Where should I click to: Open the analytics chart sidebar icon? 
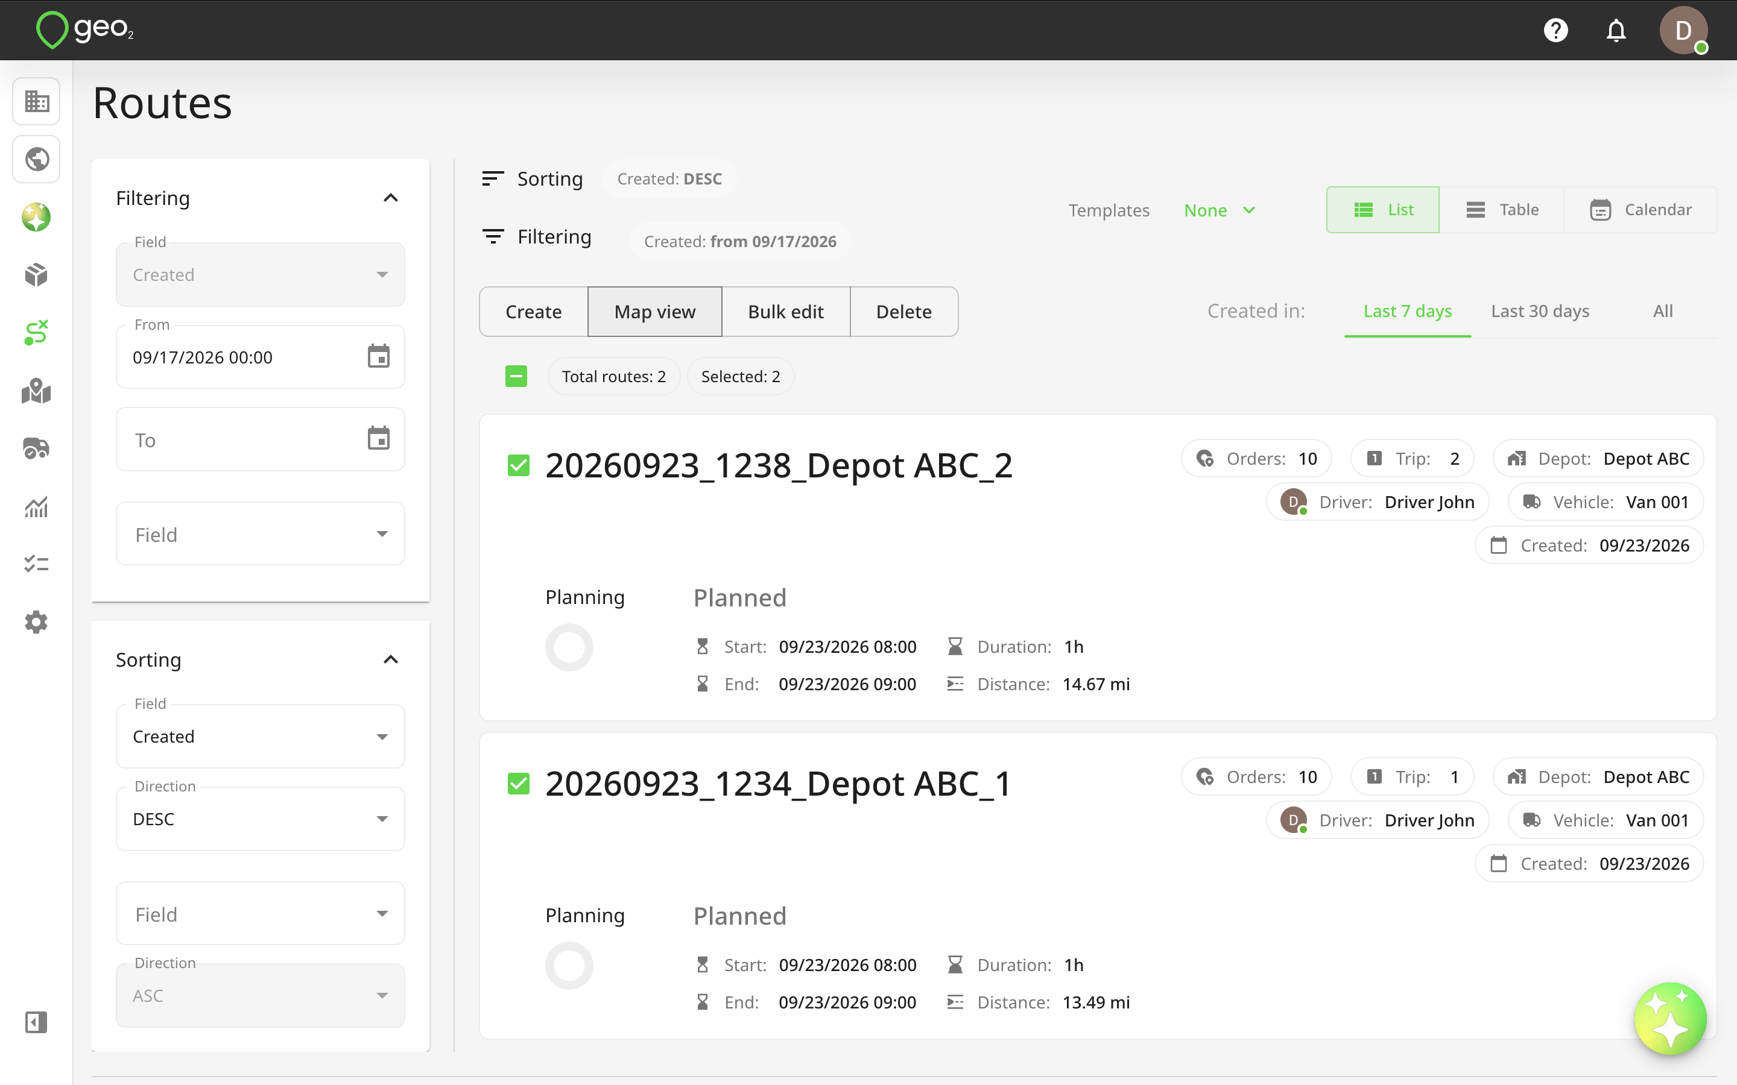point(37,506)
